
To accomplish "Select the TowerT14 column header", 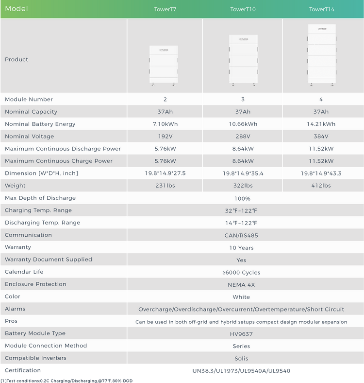I will coord(322,9).
